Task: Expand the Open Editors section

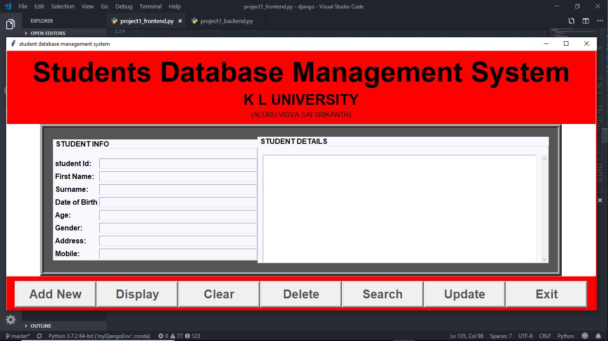Action: click(x=48, y=33)
